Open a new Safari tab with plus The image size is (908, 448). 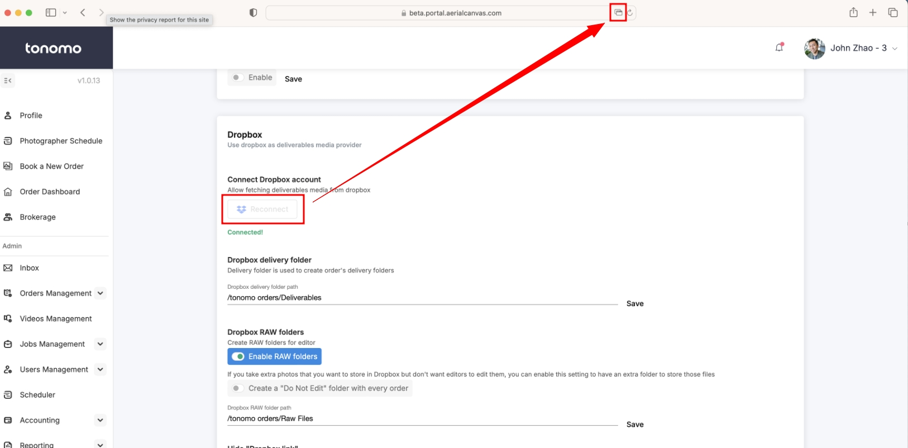coord(873,12)
